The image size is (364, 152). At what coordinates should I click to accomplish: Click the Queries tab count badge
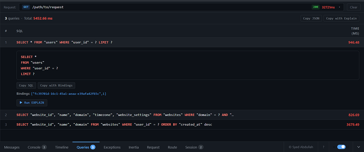[93, 147]
